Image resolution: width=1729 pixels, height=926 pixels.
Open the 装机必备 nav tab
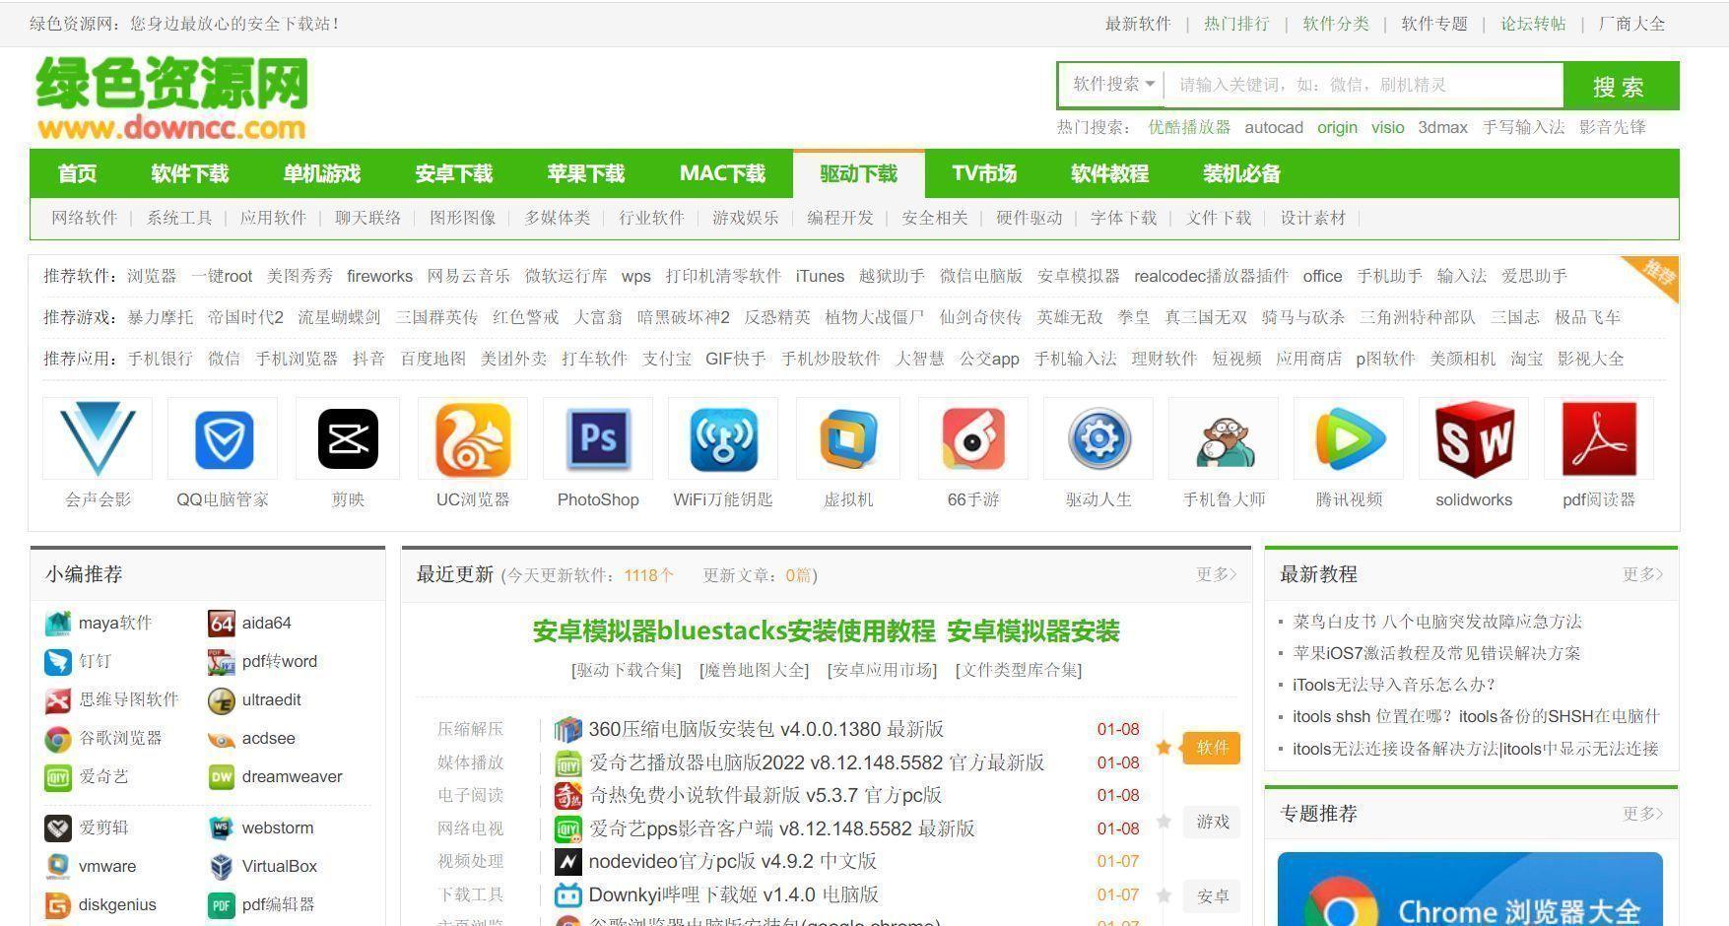1241,174
